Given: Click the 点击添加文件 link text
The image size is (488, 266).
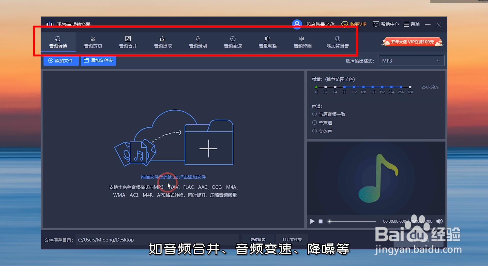Looking at the screenshot, I should [192, 177].
